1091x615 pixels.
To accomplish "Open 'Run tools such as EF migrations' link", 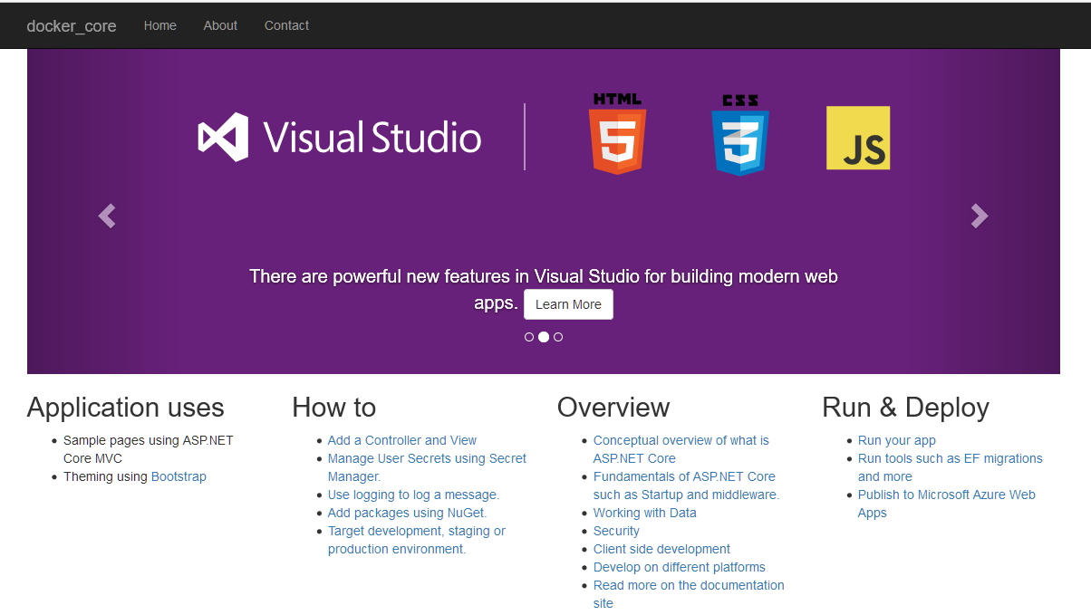I will tap(951, 467).
